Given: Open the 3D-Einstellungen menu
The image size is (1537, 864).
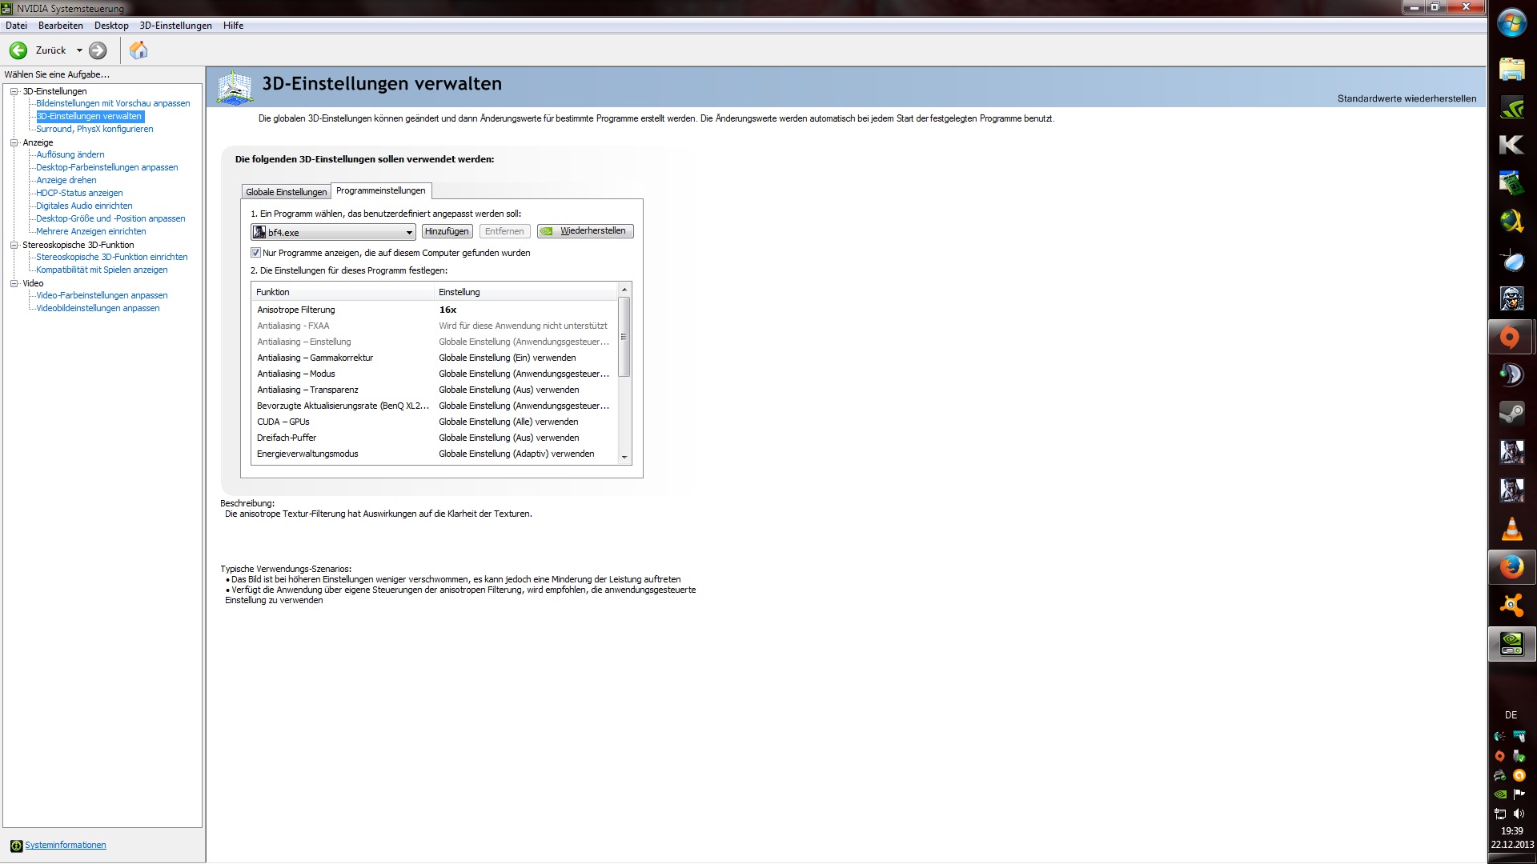Looking at the screenshot, I should 175,26.
